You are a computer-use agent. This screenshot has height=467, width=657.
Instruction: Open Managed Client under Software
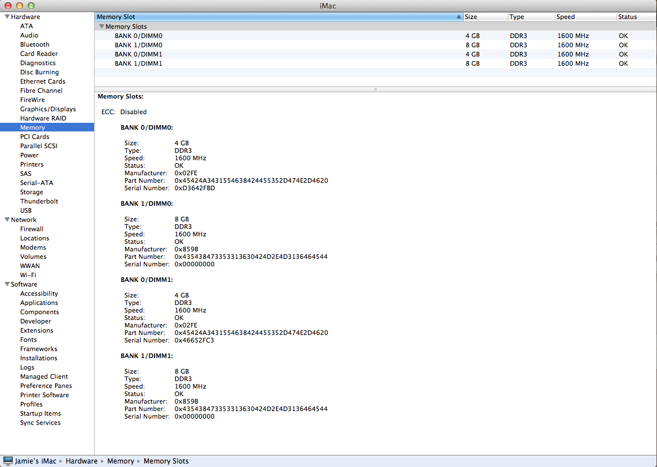coord(44,376)
